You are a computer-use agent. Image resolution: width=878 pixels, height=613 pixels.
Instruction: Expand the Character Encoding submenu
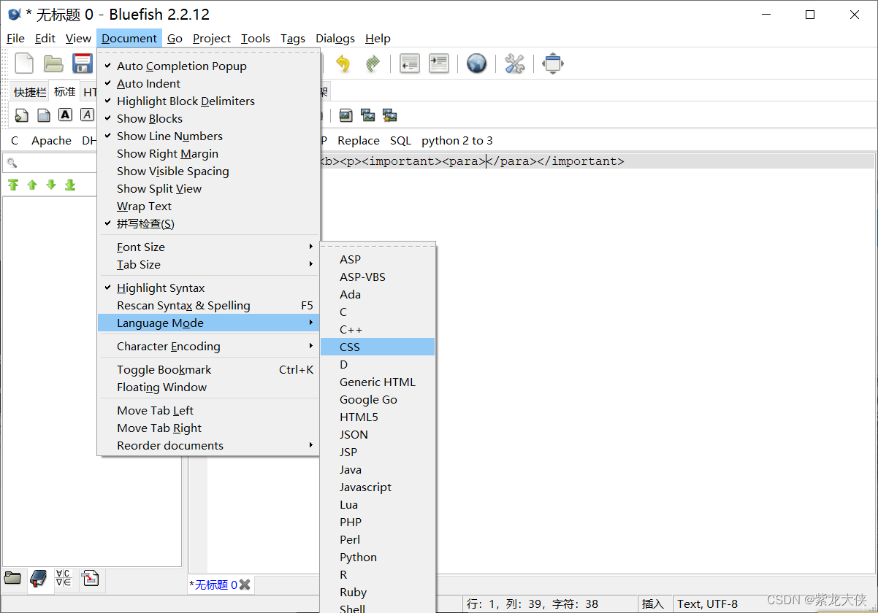(208, 346)
